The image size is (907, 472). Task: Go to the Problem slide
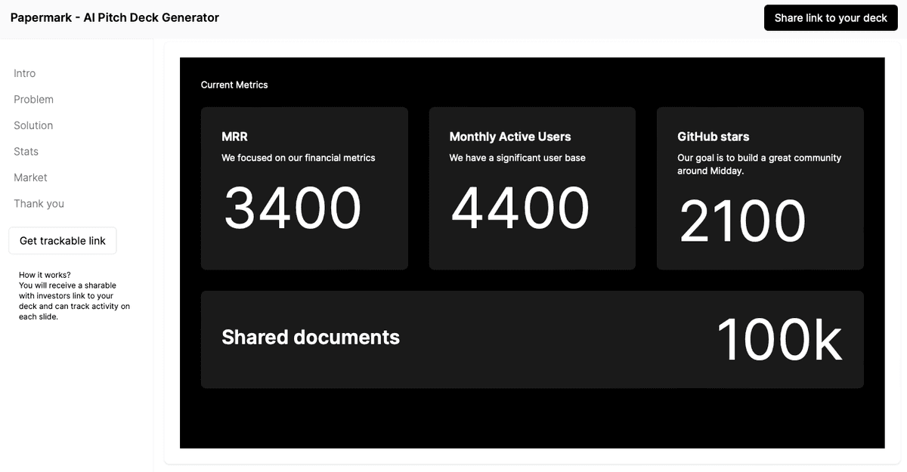click(33, 100)
